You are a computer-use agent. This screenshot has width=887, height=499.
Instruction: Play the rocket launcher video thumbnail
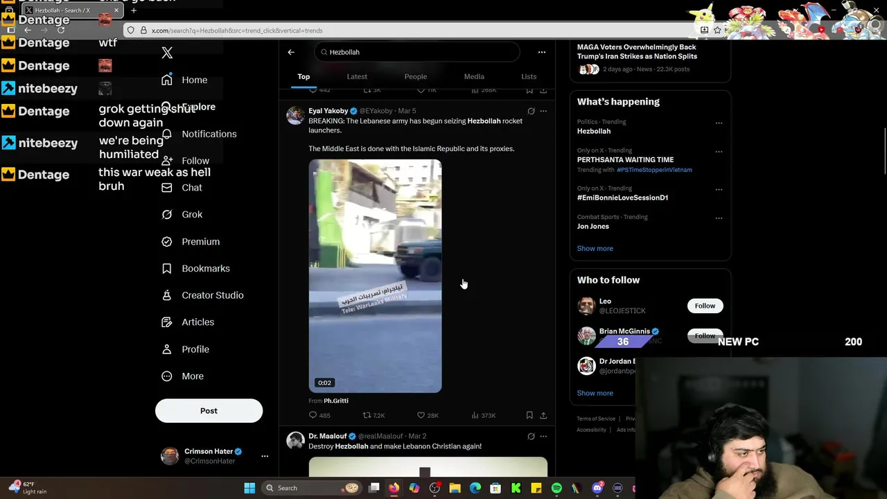[x=375, y=276]
